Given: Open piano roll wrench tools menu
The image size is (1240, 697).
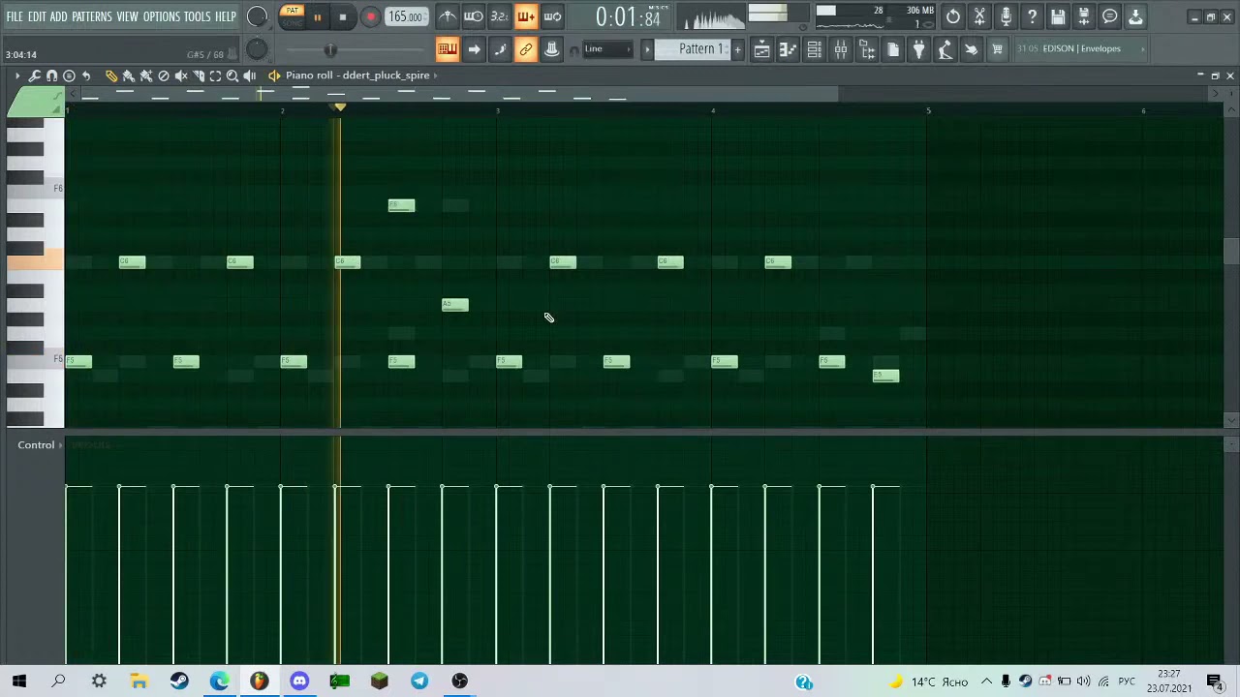Looking at the screenshot, I should point(34,76).
